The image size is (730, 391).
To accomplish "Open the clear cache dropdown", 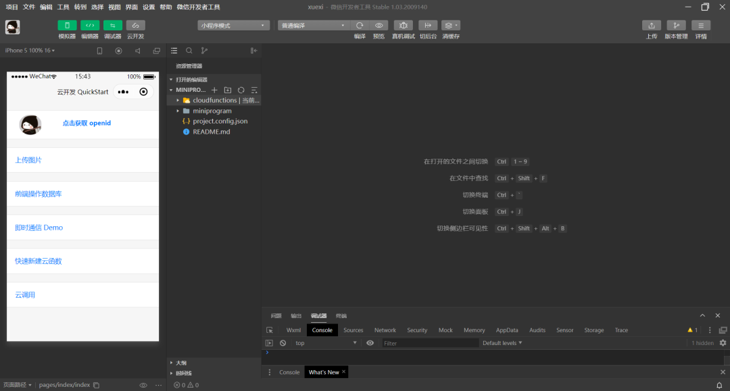I will (451, 26).
